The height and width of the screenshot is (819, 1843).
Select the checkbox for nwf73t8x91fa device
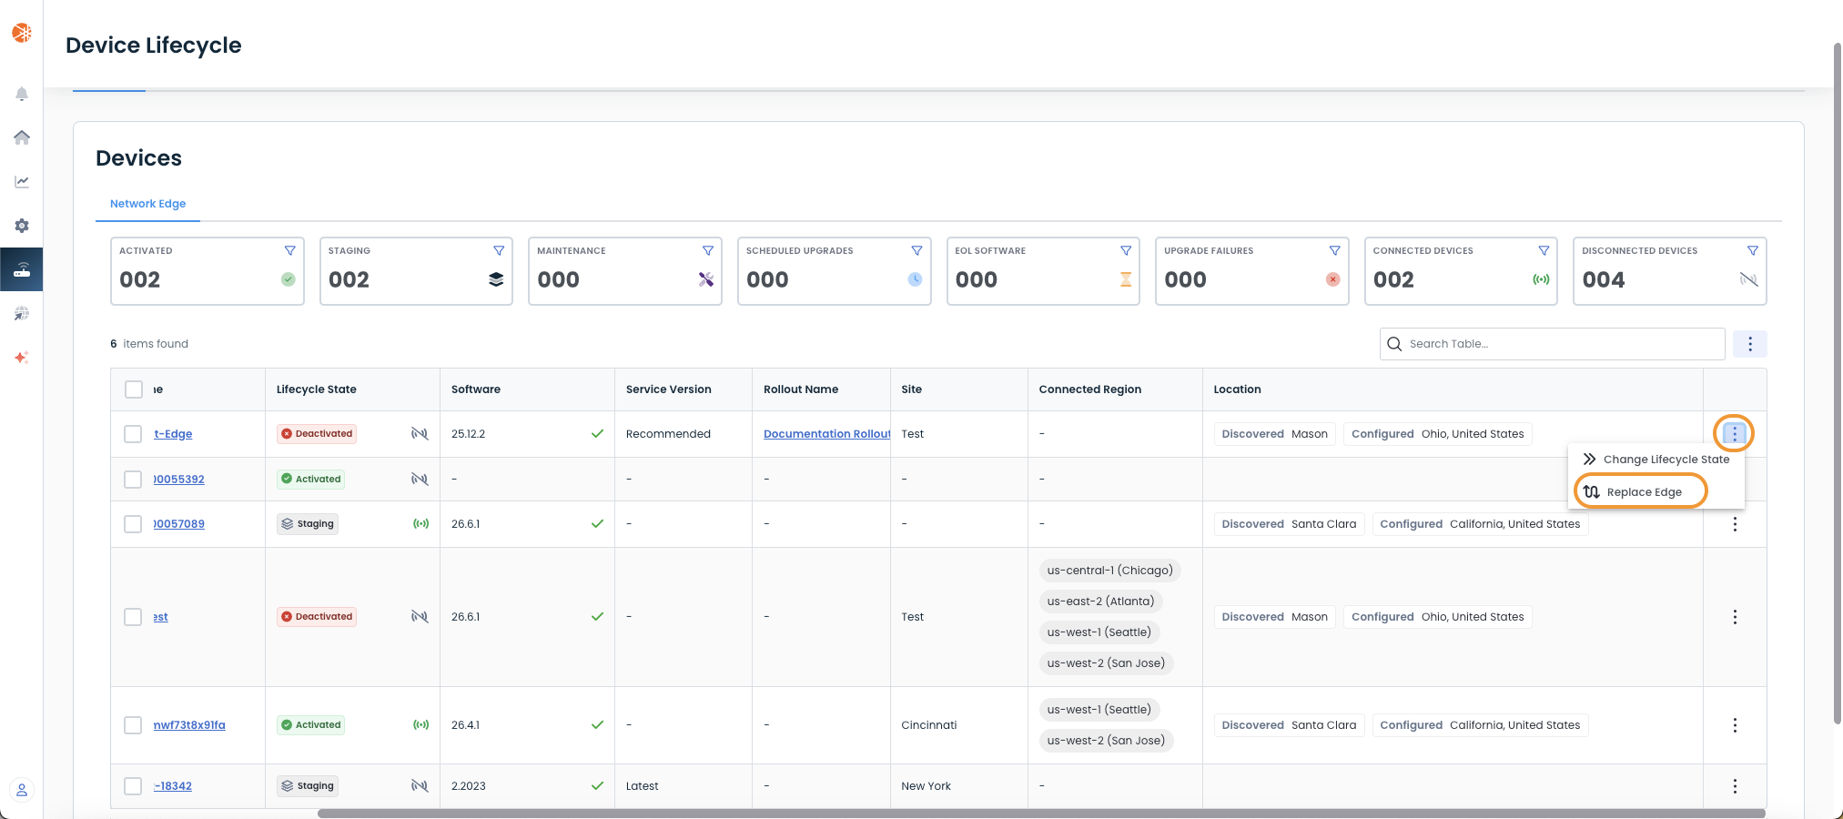pos(133,725)
